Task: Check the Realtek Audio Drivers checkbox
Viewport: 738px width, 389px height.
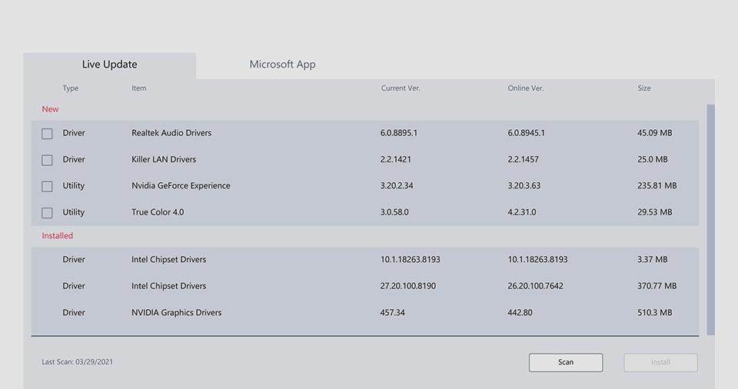Action: 48,134
